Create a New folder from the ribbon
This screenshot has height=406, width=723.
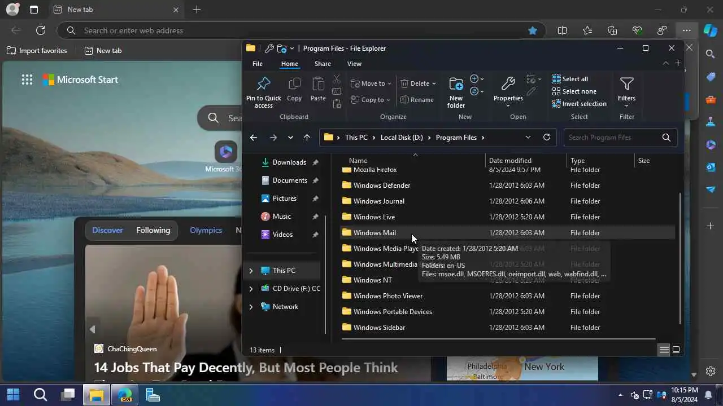tap(456, 92)
